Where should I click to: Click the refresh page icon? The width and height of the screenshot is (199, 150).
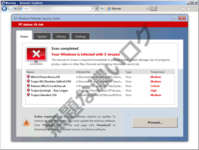(x=102, y=8)
